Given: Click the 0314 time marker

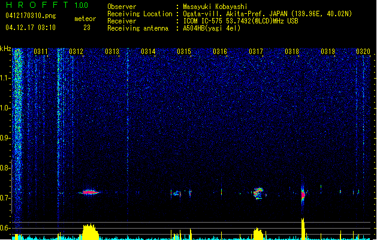Looking at the screenshot, I should pos(148,51).
